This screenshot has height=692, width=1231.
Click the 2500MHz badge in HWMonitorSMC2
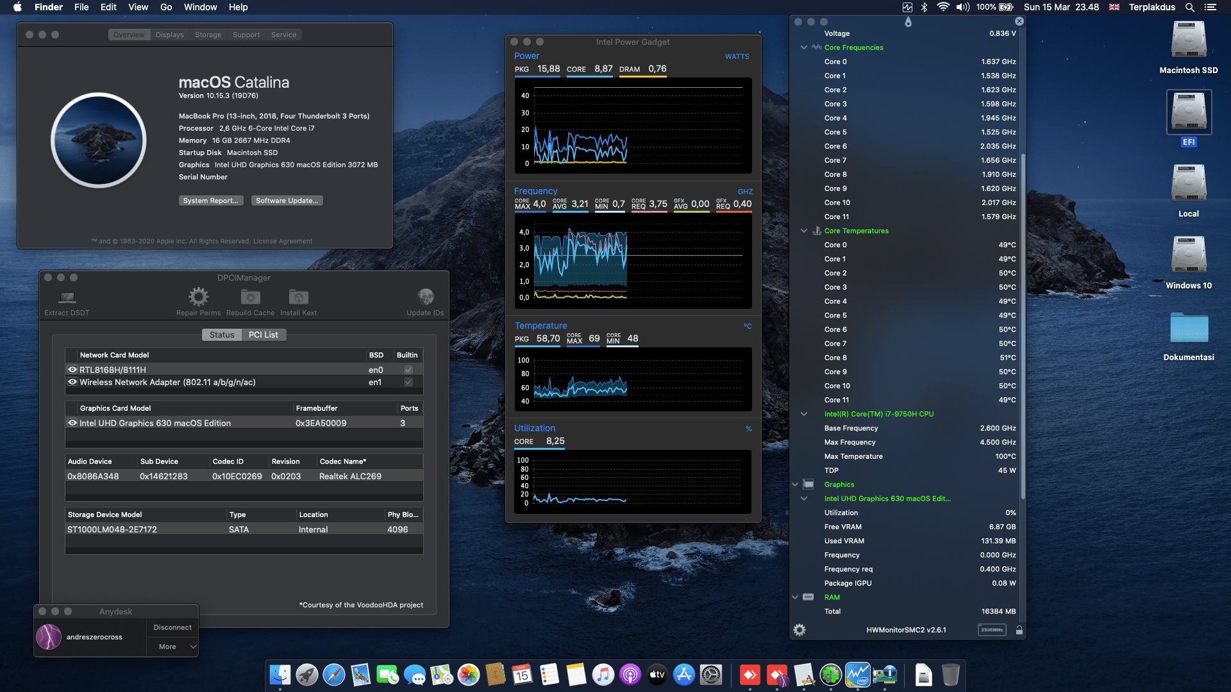pyautogui.click(x=992, y=630)
